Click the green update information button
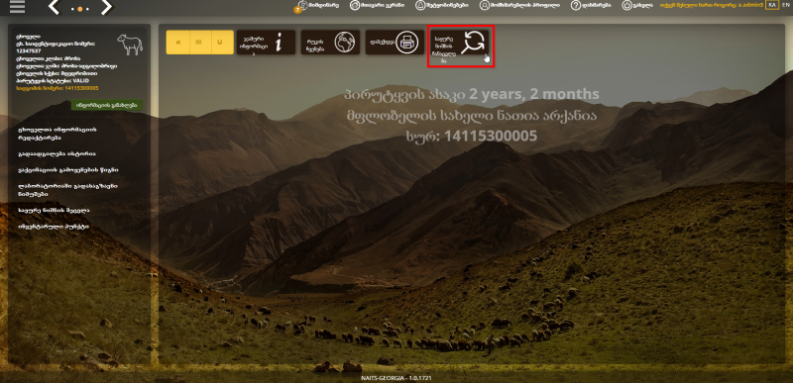The height and width of the screenshot is (383, 793). [x=107, y=106]
